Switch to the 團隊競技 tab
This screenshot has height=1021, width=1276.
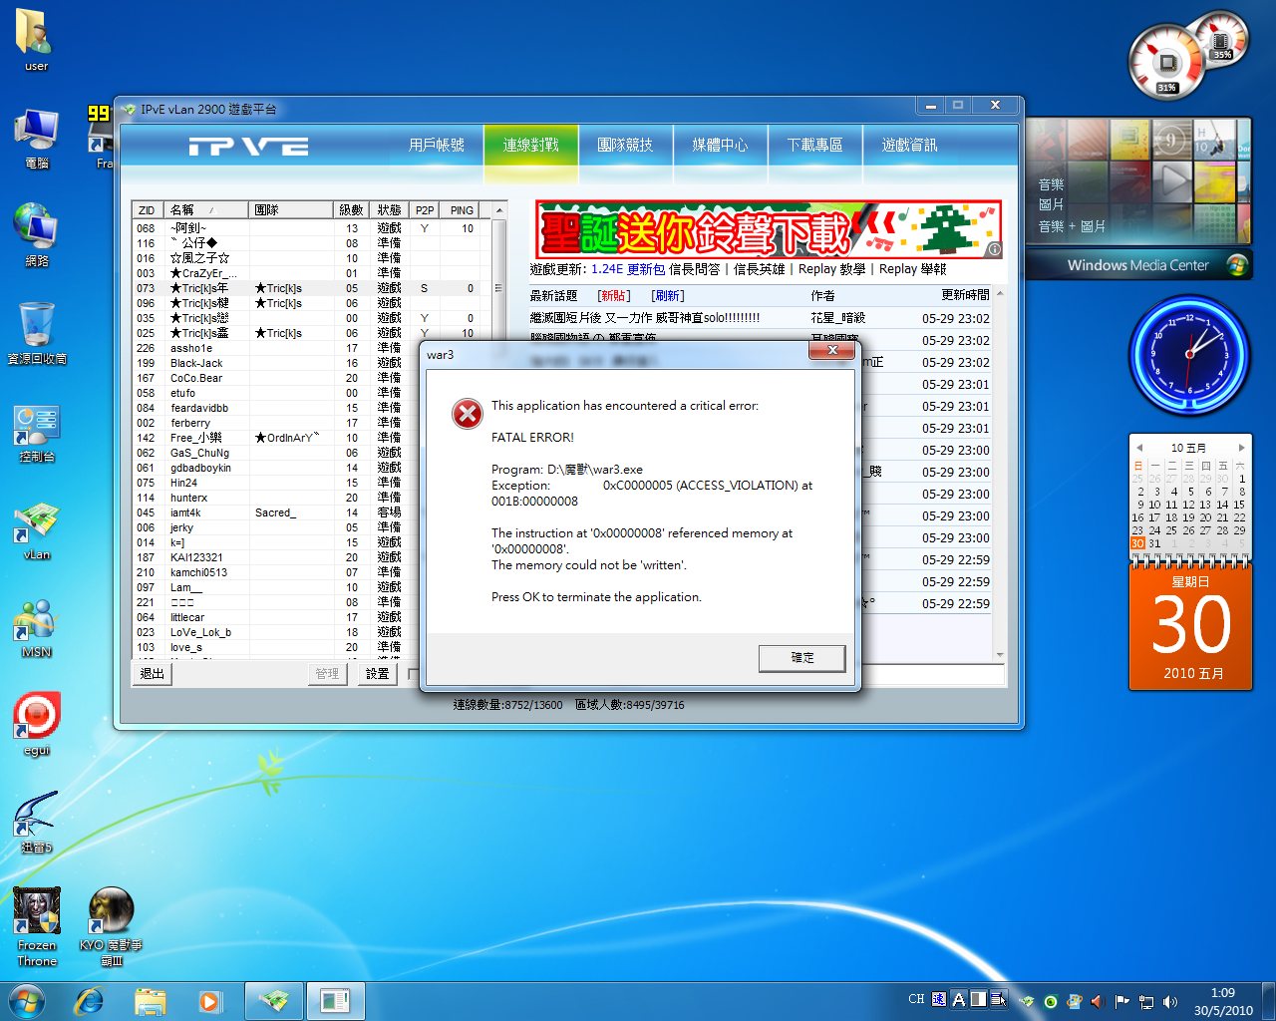tap(625, 146)
